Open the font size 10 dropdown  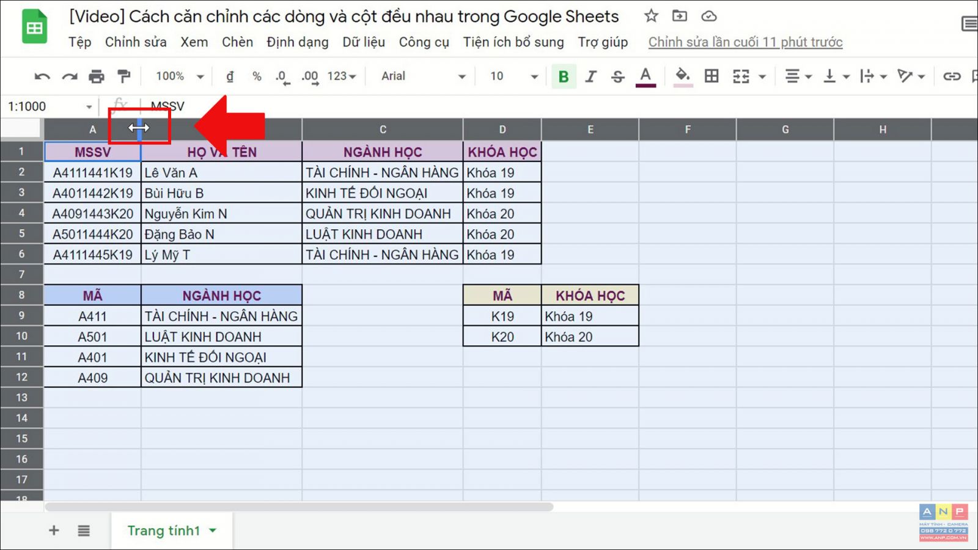pos(514,76)
